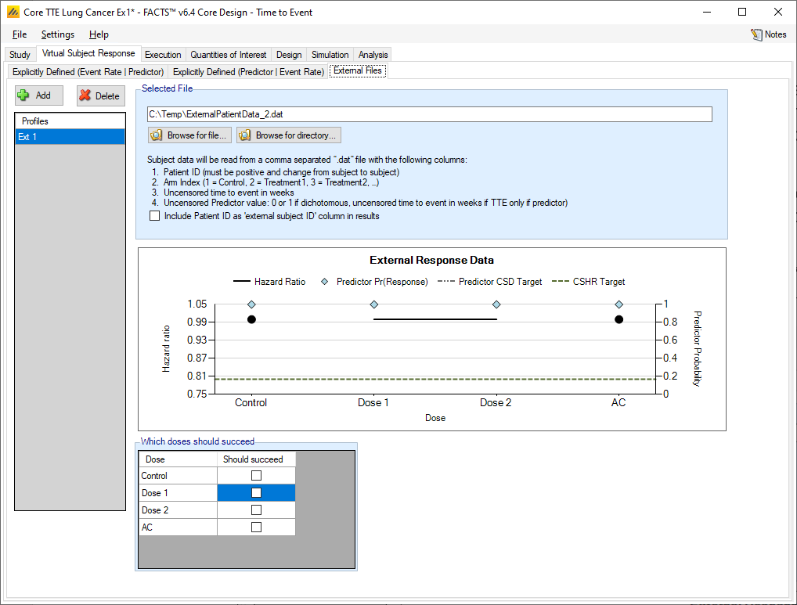Enable Include Patient ID as external subject ID

[154, 216]
